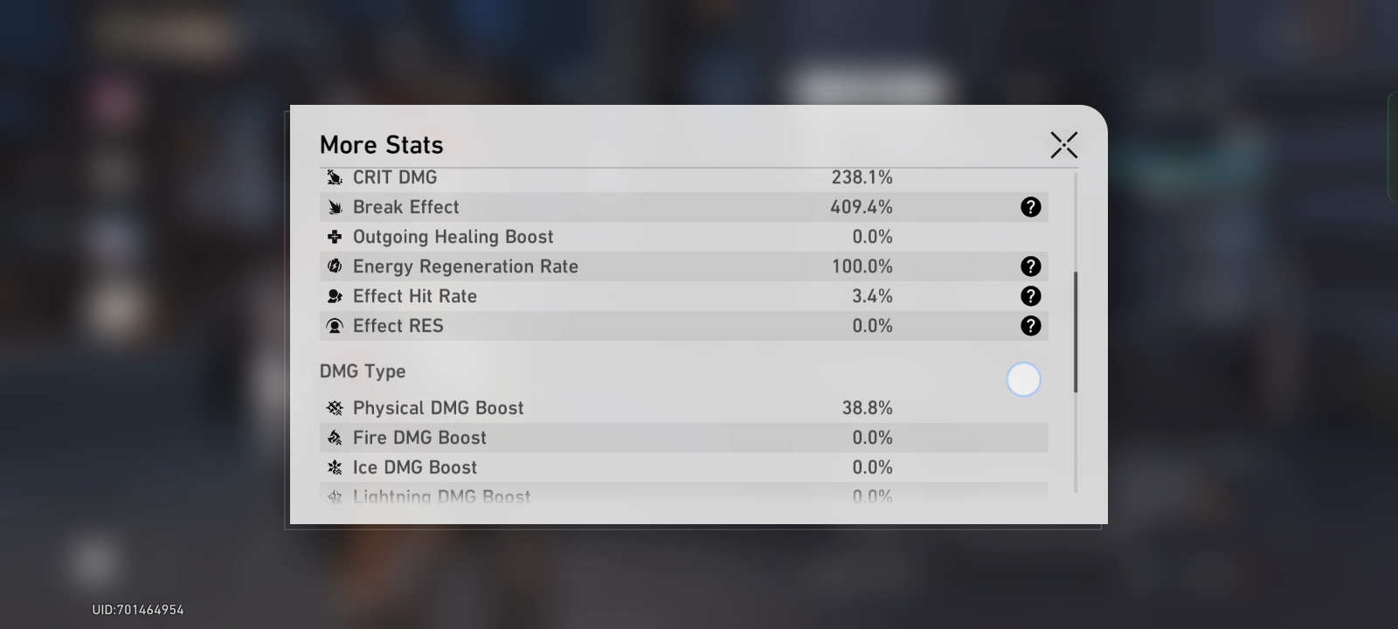Click Effect Hit Rate question mark icon
This screenshot has width=1398, height=629.
(x=1030, y=296)
